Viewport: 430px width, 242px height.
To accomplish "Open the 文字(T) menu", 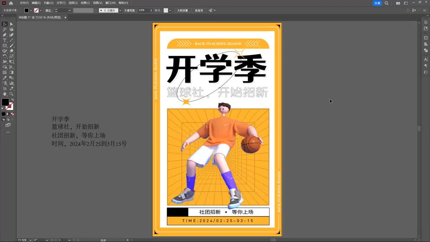I will pos(61,3).
